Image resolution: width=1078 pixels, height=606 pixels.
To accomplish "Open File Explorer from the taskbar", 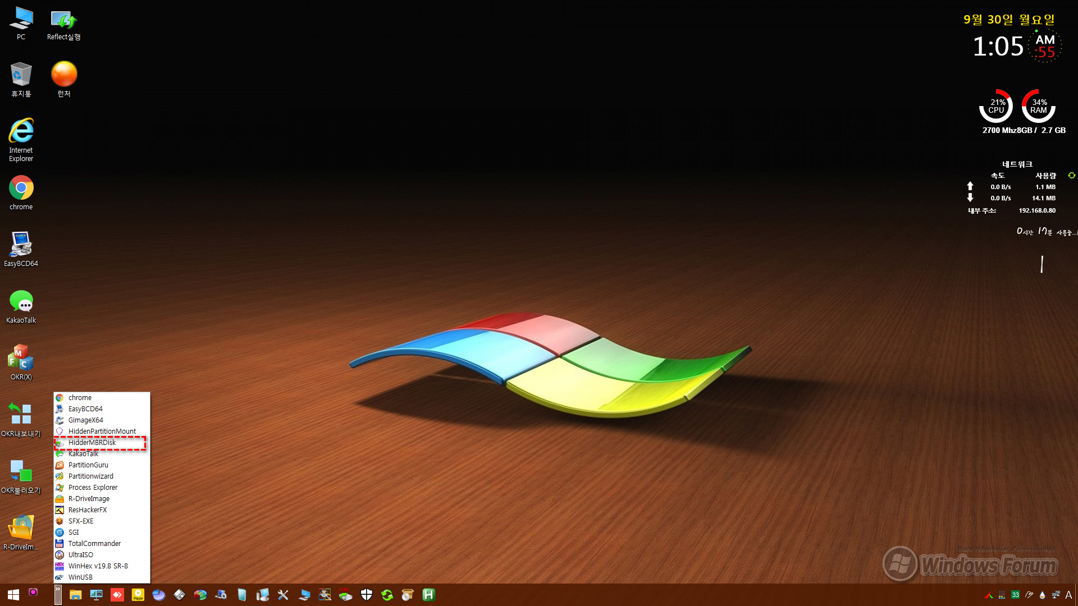I will tap(75, 595).
